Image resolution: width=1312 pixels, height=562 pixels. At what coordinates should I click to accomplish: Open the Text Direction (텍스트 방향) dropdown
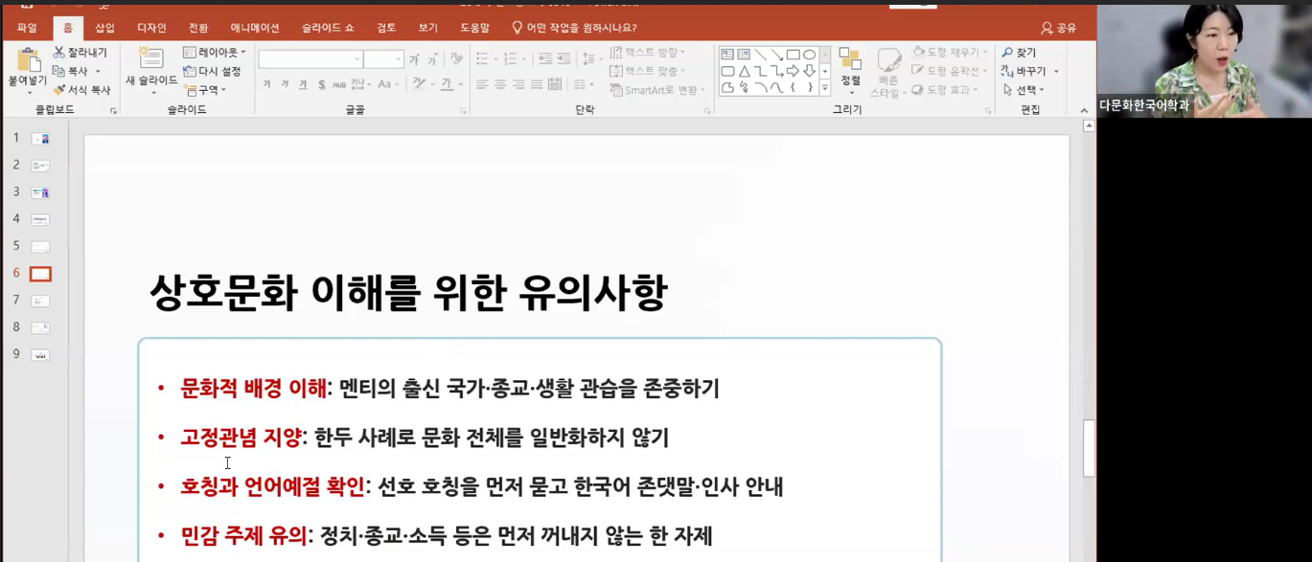(x=650, y=53)
